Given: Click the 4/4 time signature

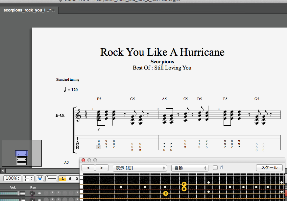Looking at the screenshot, I should point(86,114).
